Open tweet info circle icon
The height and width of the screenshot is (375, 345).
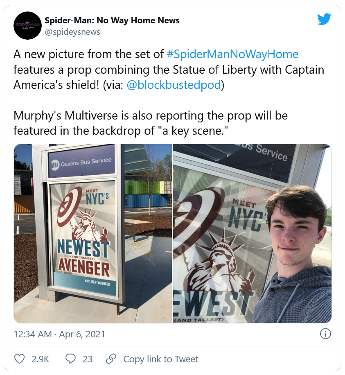(x=325, y=334)
